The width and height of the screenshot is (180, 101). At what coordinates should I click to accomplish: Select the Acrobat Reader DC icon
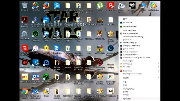point(25,20)
